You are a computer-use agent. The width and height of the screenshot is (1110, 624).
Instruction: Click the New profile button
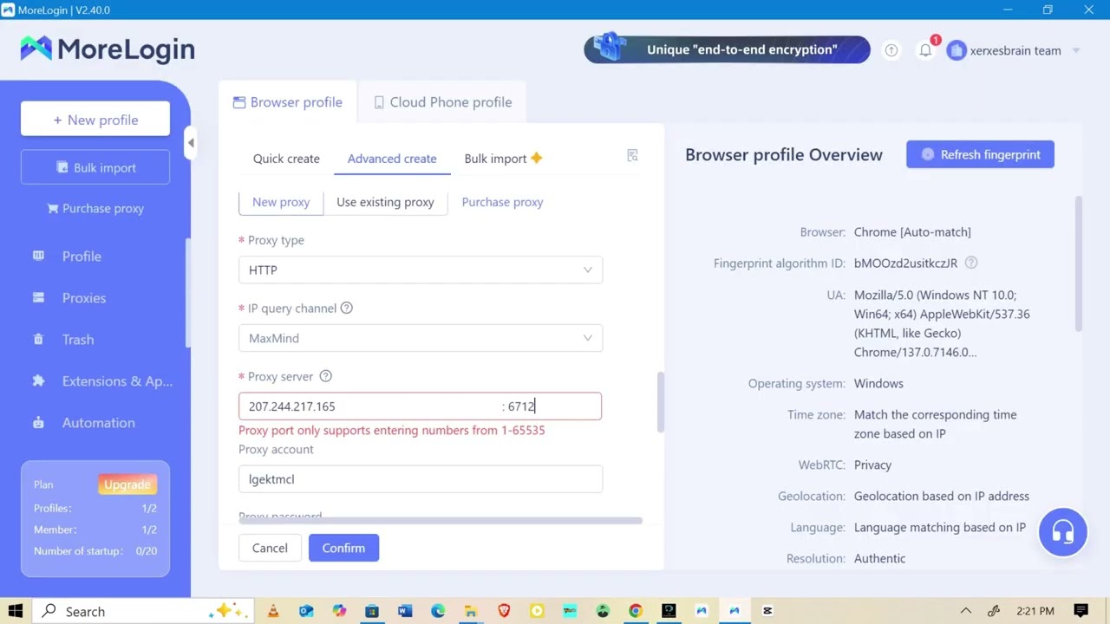95,120
